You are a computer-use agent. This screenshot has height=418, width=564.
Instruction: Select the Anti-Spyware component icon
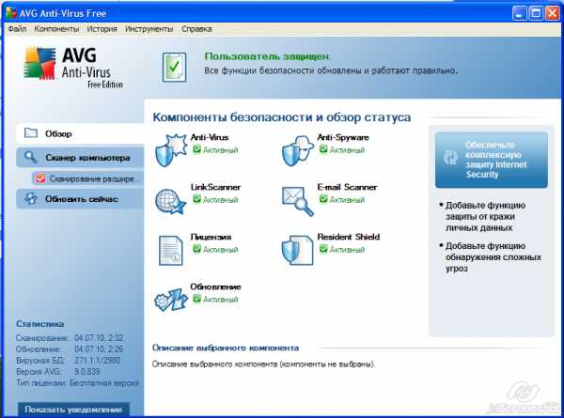point(297,151)
